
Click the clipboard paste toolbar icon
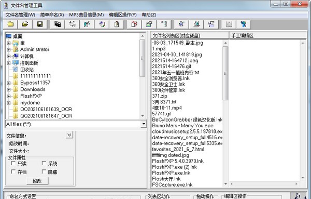[x=117, y=24]
